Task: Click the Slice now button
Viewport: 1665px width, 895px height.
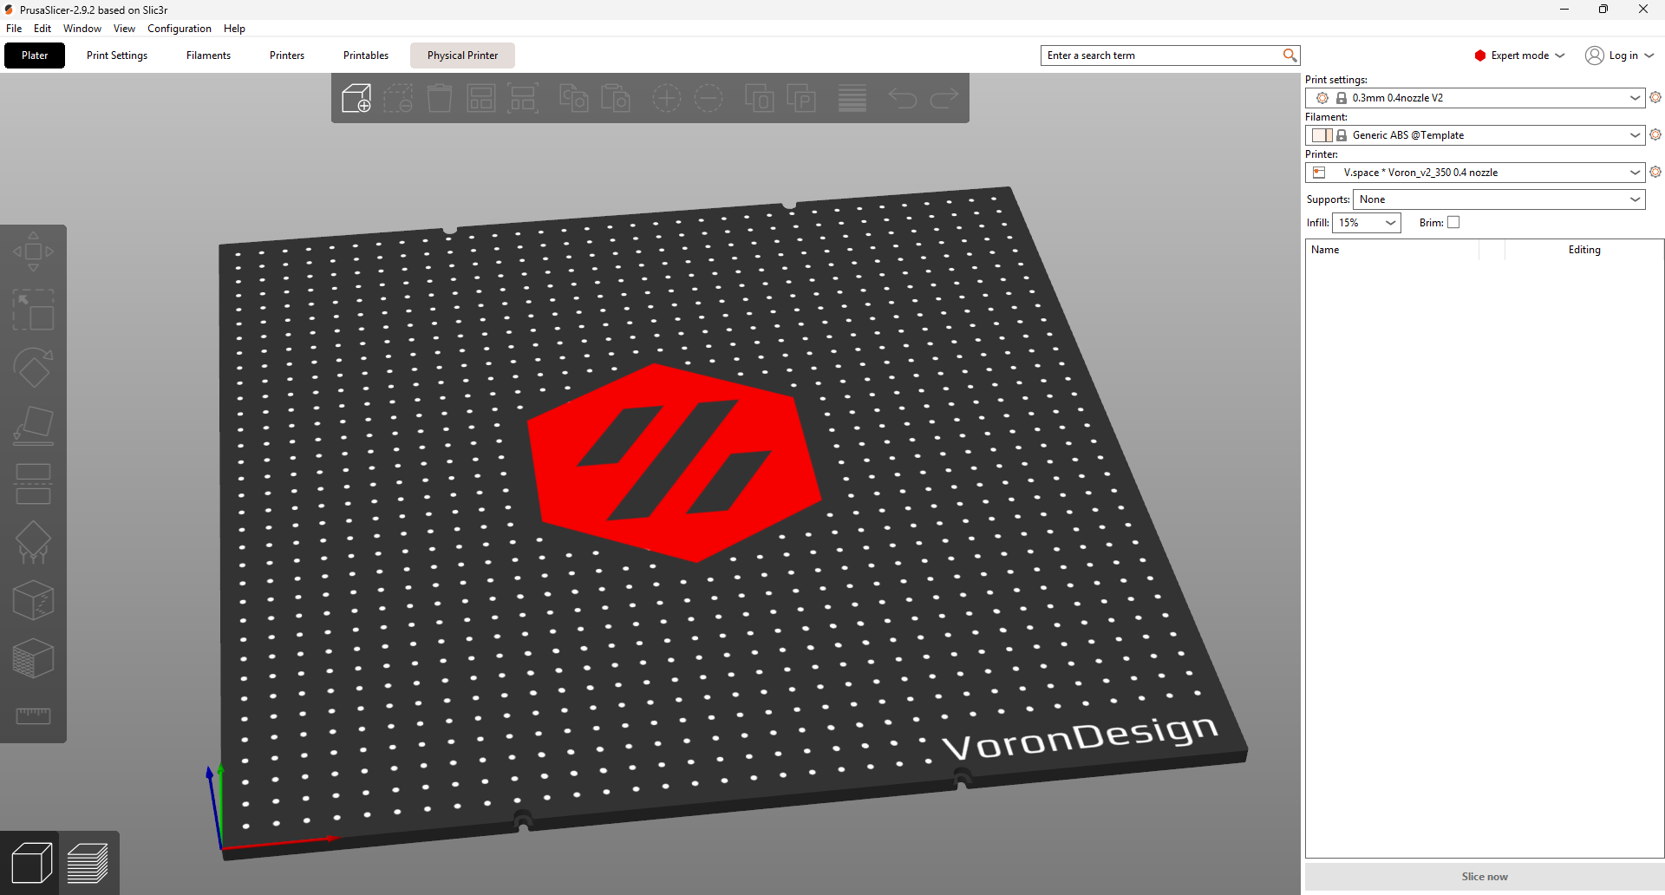Action: (x=1484, y=877)
